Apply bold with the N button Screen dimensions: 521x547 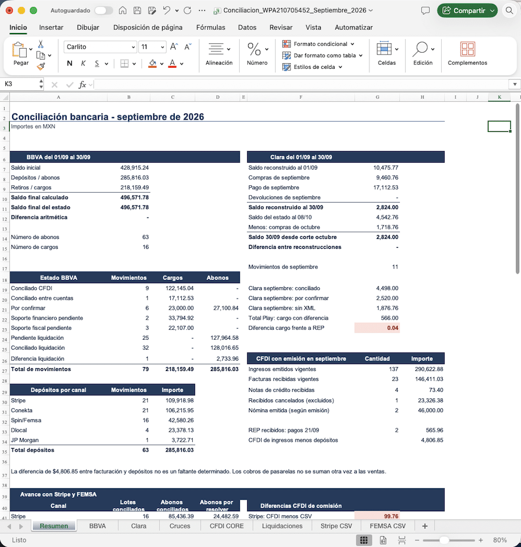tap(69, 64)
